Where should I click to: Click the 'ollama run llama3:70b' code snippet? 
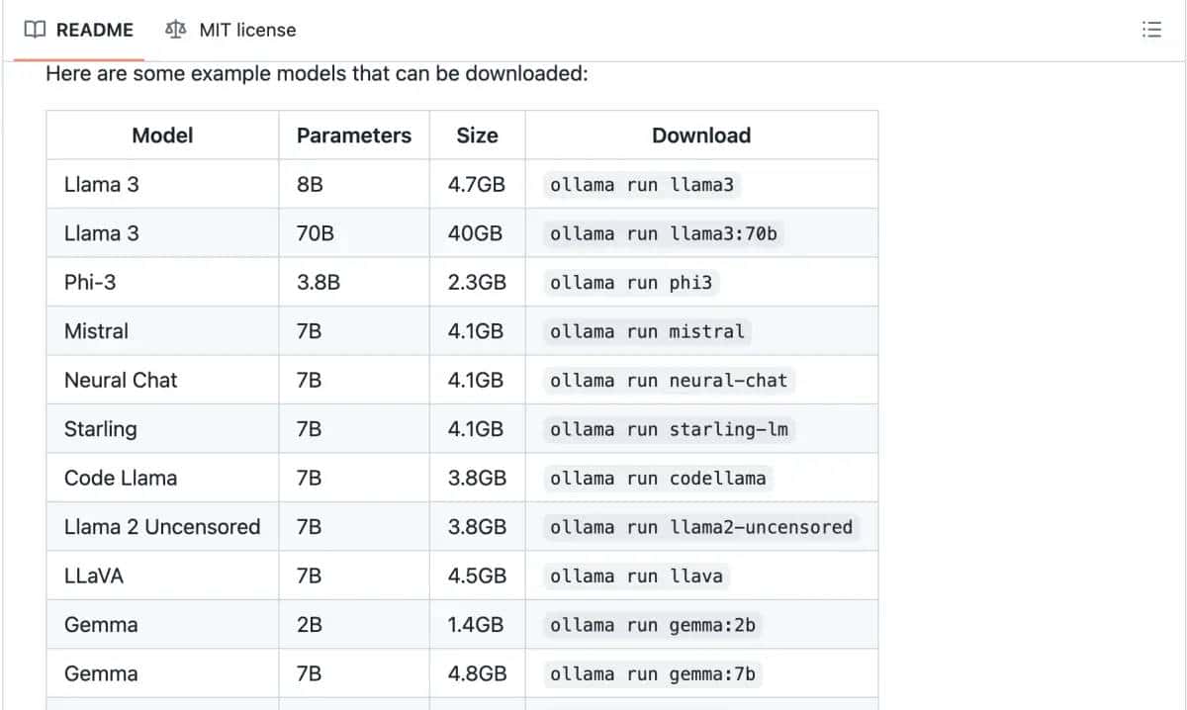[x=663, y=234]
